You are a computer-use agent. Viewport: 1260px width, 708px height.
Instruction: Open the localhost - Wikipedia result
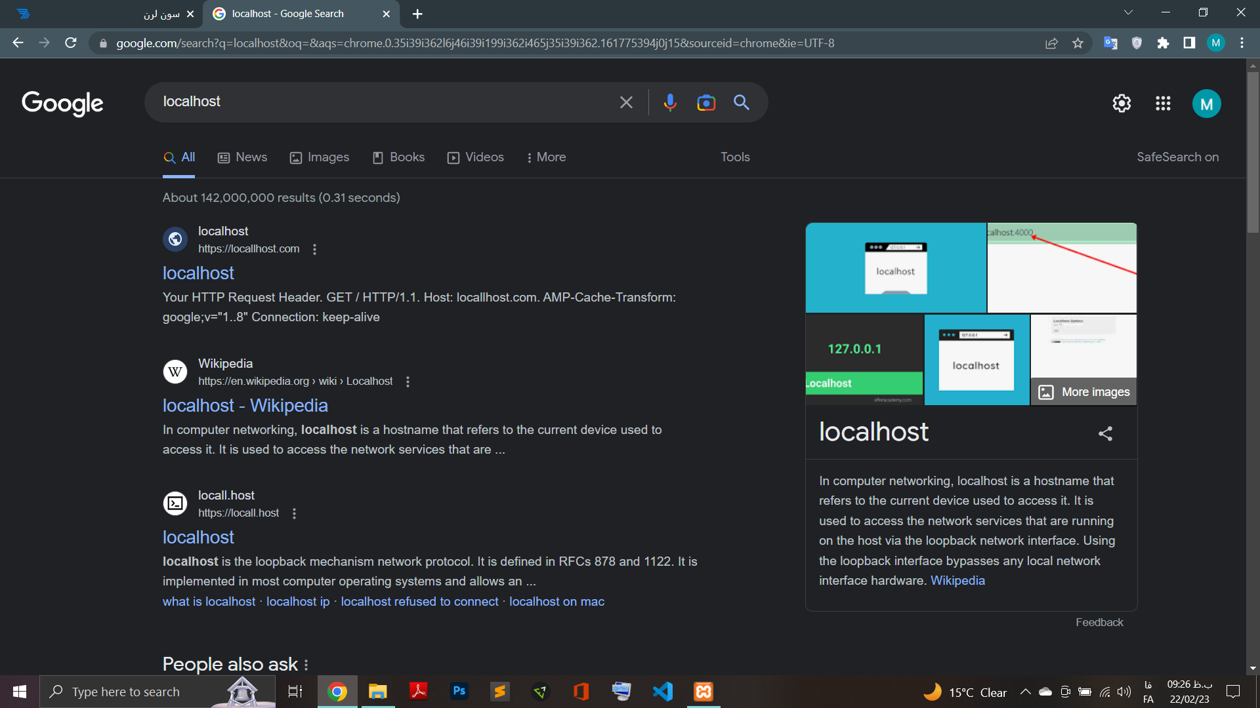245,406
